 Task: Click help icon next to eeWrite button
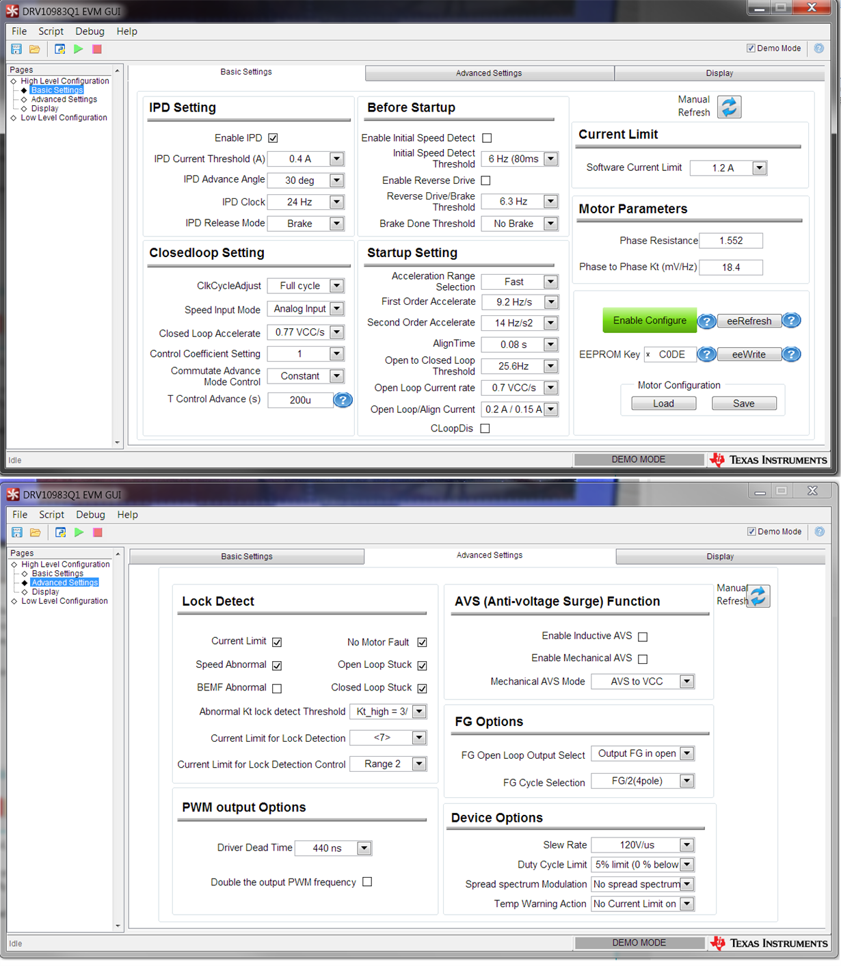tap(791, 354)
